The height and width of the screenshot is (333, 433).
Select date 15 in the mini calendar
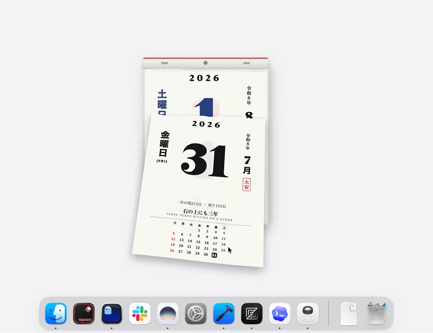coord(198,242)
